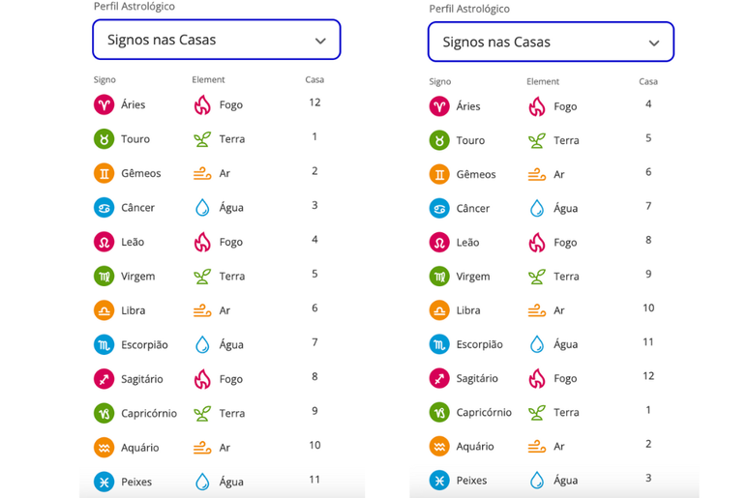Open left Signos nas Casas dropdown
This screenshot has width=749, height=498.
point(217,40)
